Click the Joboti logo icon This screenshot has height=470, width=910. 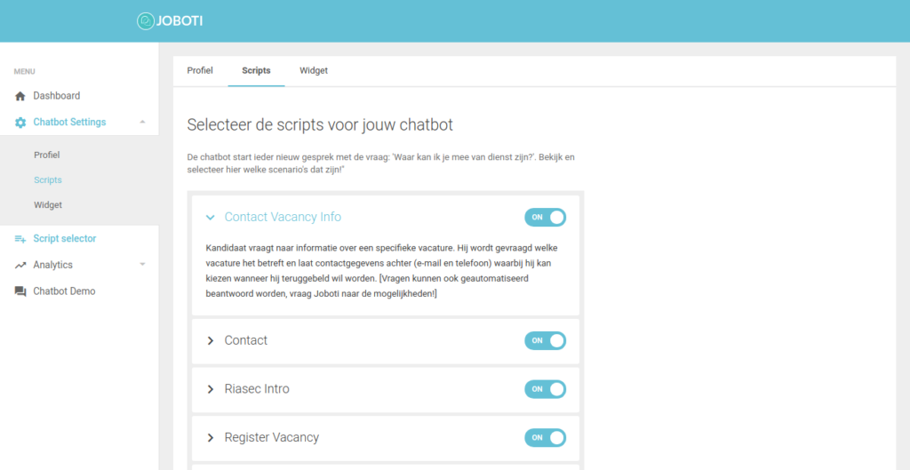[x=146, y=21]
